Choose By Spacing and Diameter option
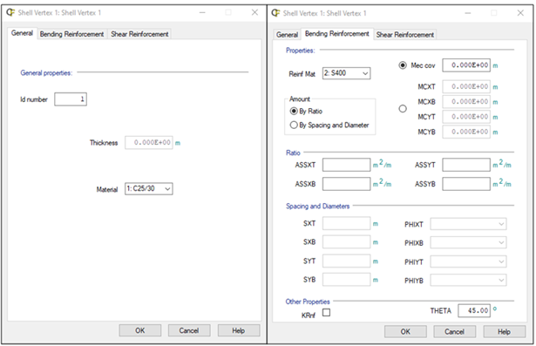The width and height of the screenshot is (536, 346). click(294, 125)
